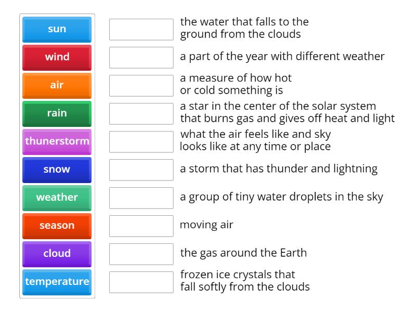Click the answer box beside the rain definition
Image resolution: width=416 pixels, height=312 pixels.
(141, 29)
